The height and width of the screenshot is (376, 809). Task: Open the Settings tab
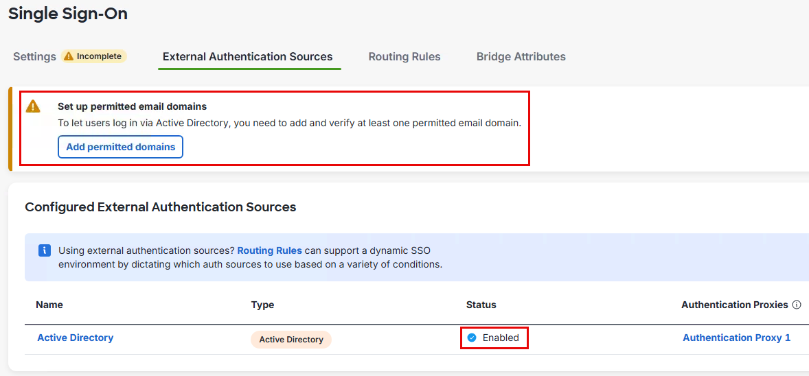pos(34,56)
